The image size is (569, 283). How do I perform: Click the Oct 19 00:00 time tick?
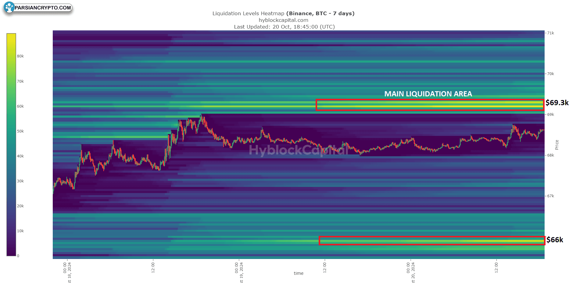click(239, 272)
